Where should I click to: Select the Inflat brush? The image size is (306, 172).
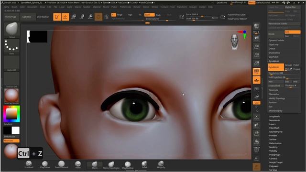[144, 164]
